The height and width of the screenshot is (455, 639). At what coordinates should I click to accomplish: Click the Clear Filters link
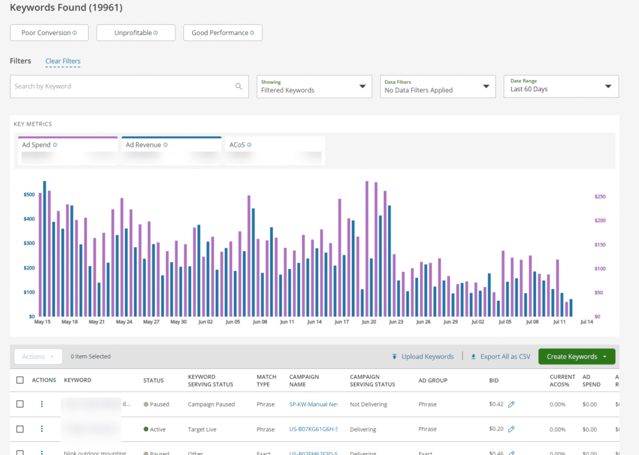(x=62, y=61)
